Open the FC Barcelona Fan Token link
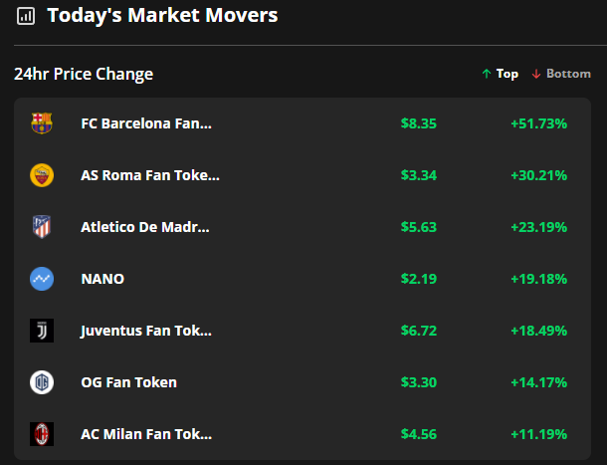The width and height of the screenshot is (607, 465). pyautogui.click(x=146, y=123)
